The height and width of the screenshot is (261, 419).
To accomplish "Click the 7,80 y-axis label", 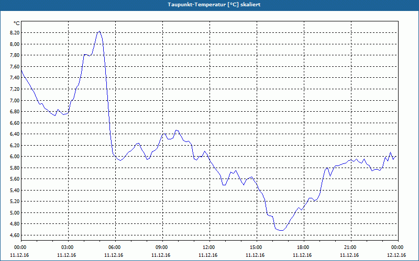I will [15, 55].
